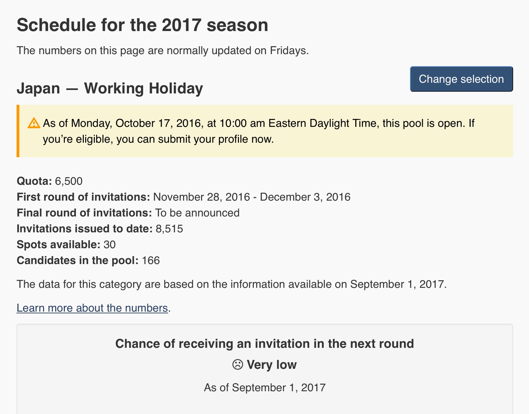Select the As of September 1, 2017 caption
This screenshot has width=529, height=414.
pyautogui.click(x=264, y=387)
